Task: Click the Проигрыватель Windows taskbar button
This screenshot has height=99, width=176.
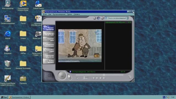Action: point(20,97)
